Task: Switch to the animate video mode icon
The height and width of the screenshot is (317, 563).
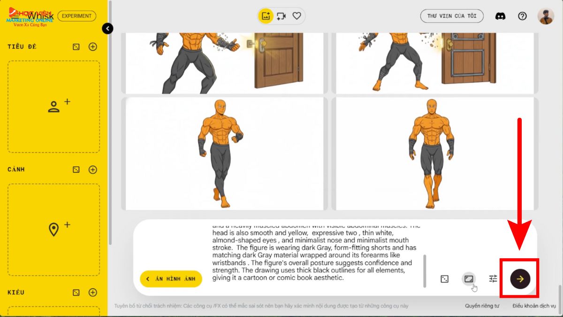Action: 281,16
